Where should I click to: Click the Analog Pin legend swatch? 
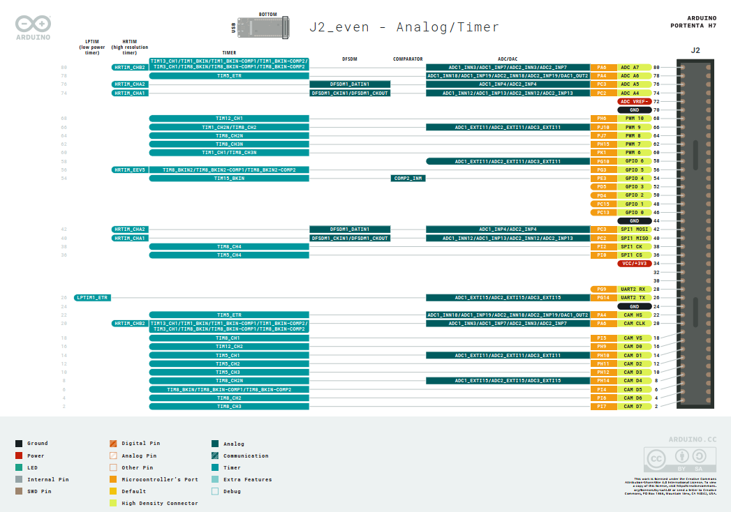(x=113, y=455)
